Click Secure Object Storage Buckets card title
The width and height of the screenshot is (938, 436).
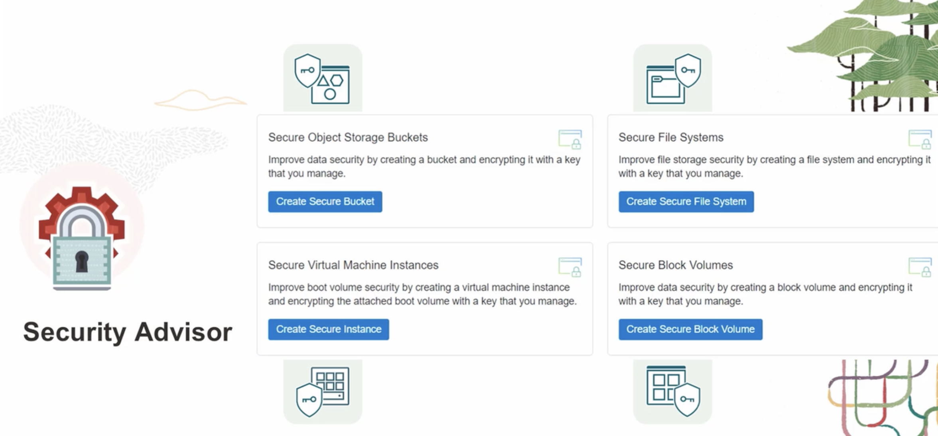pyautogui.click(x=348, y=137)
